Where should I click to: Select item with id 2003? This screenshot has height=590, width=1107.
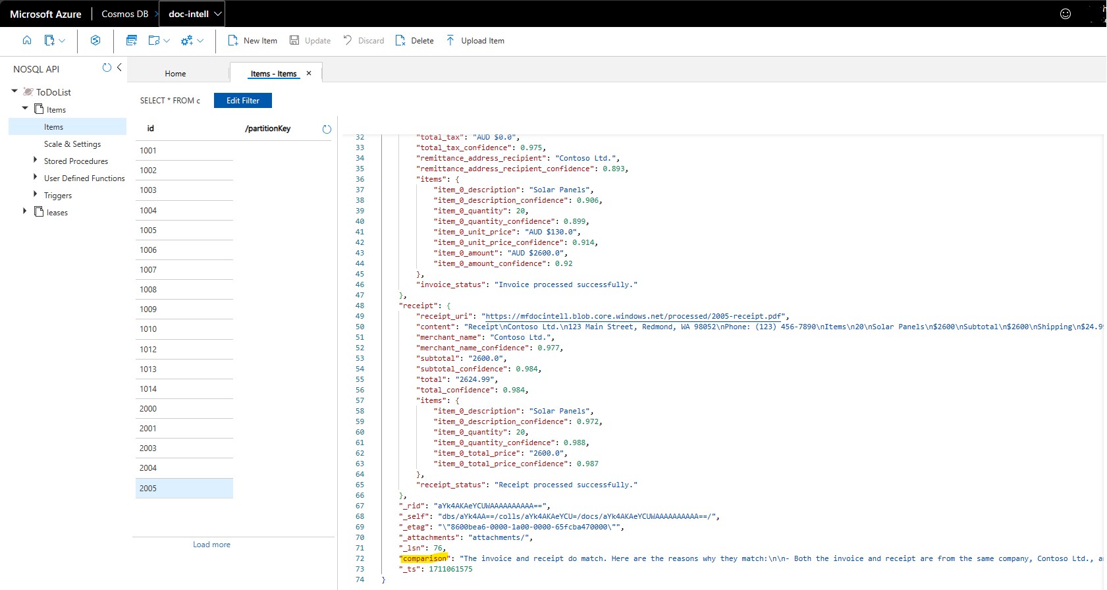184,448
